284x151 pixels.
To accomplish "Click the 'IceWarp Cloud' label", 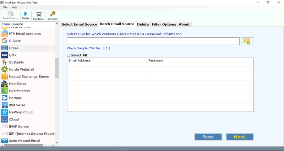I will [21, 112].
